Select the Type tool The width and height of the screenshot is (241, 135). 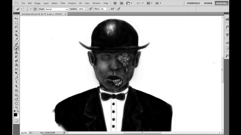pyautogui.click(x=17, y=82)
